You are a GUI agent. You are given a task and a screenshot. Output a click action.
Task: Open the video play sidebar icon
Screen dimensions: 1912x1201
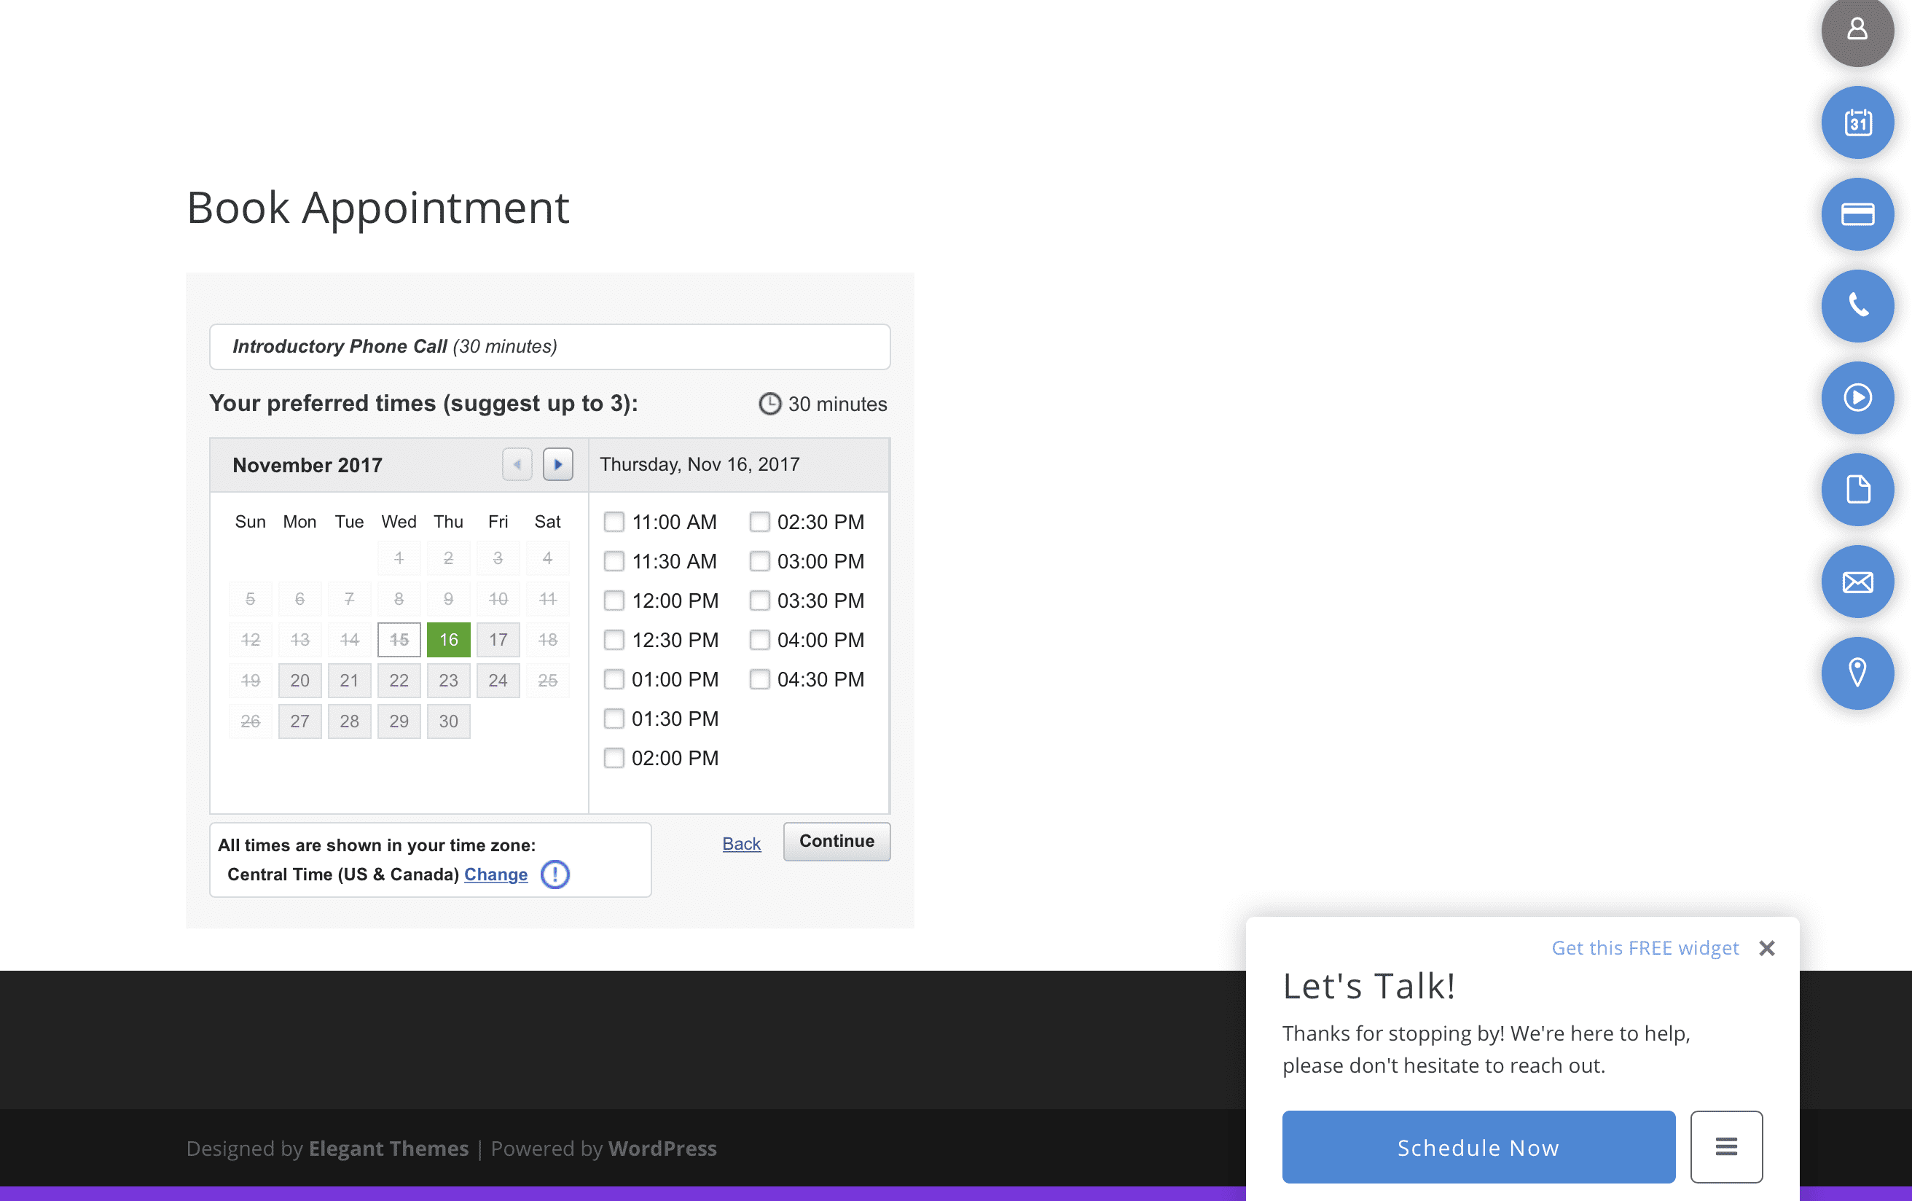[1857, 397]
